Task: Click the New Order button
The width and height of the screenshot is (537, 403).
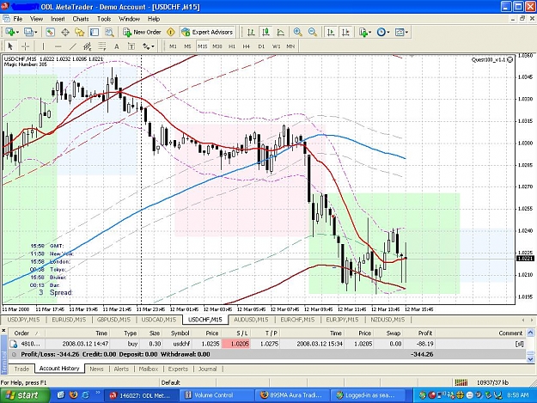Action: click(x=142, y=32)
